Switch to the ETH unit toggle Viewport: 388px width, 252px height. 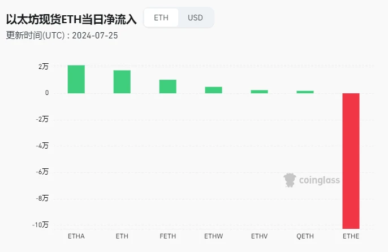coord(161,18)
